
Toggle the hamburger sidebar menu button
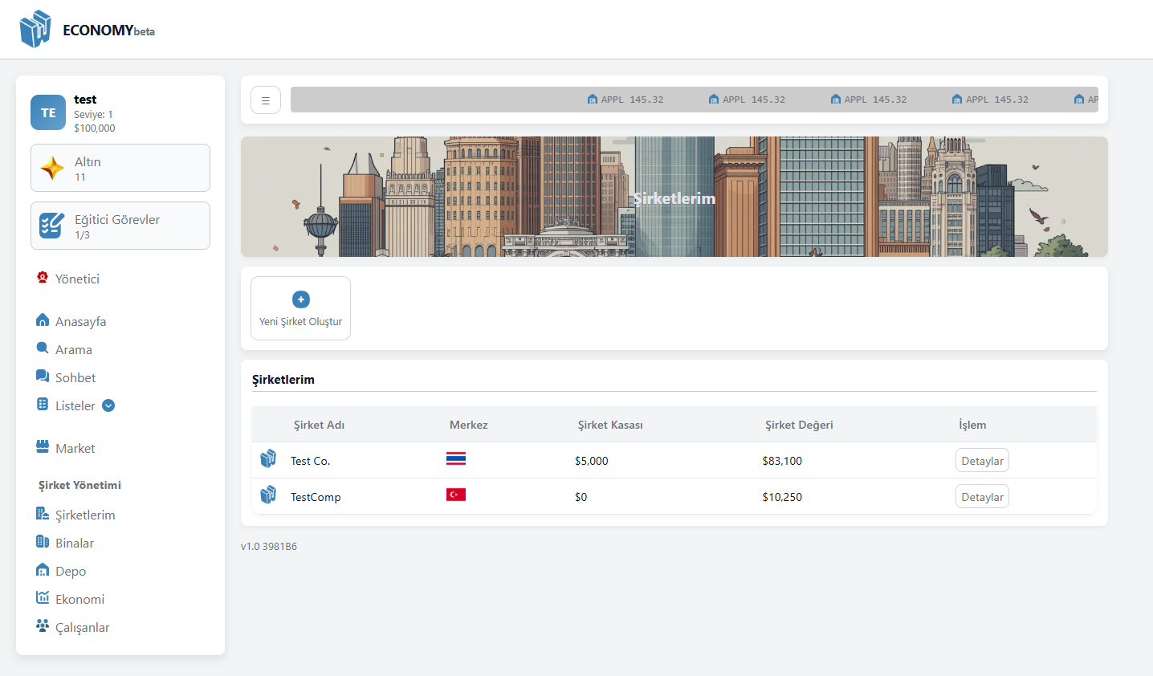266,100
